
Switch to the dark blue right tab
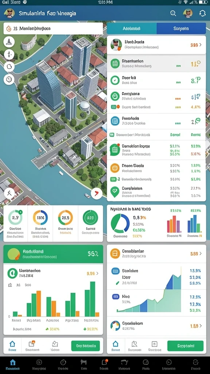coord(181,28)
